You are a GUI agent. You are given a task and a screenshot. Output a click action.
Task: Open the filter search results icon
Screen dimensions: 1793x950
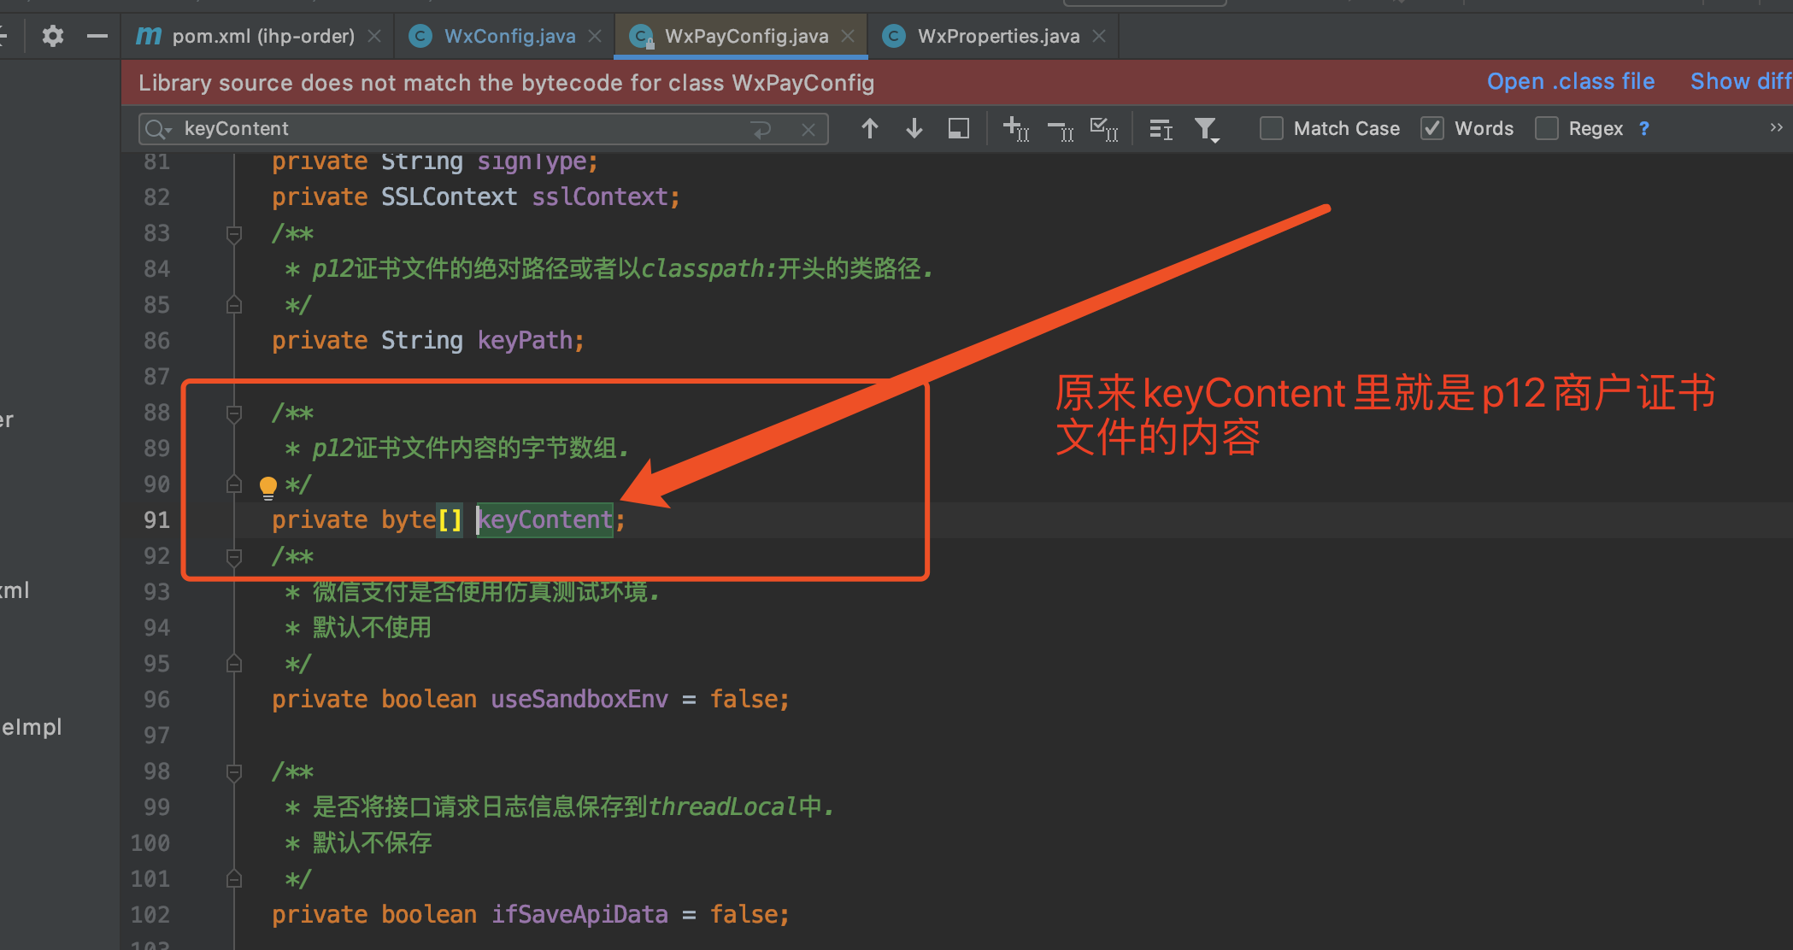click(1207, 128)
